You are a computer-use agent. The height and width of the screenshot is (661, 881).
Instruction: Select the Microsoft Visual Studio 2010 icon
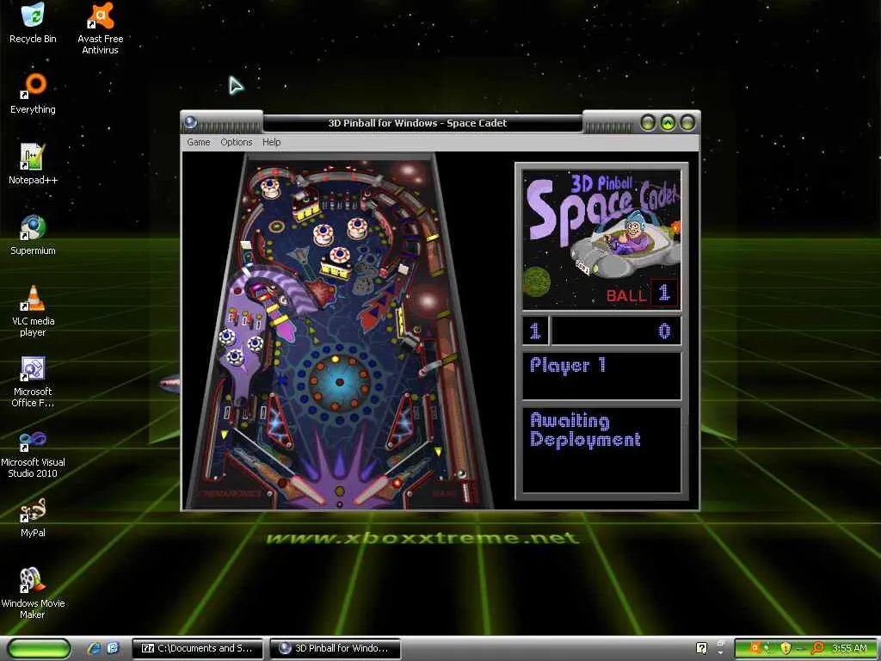point(33,453)
